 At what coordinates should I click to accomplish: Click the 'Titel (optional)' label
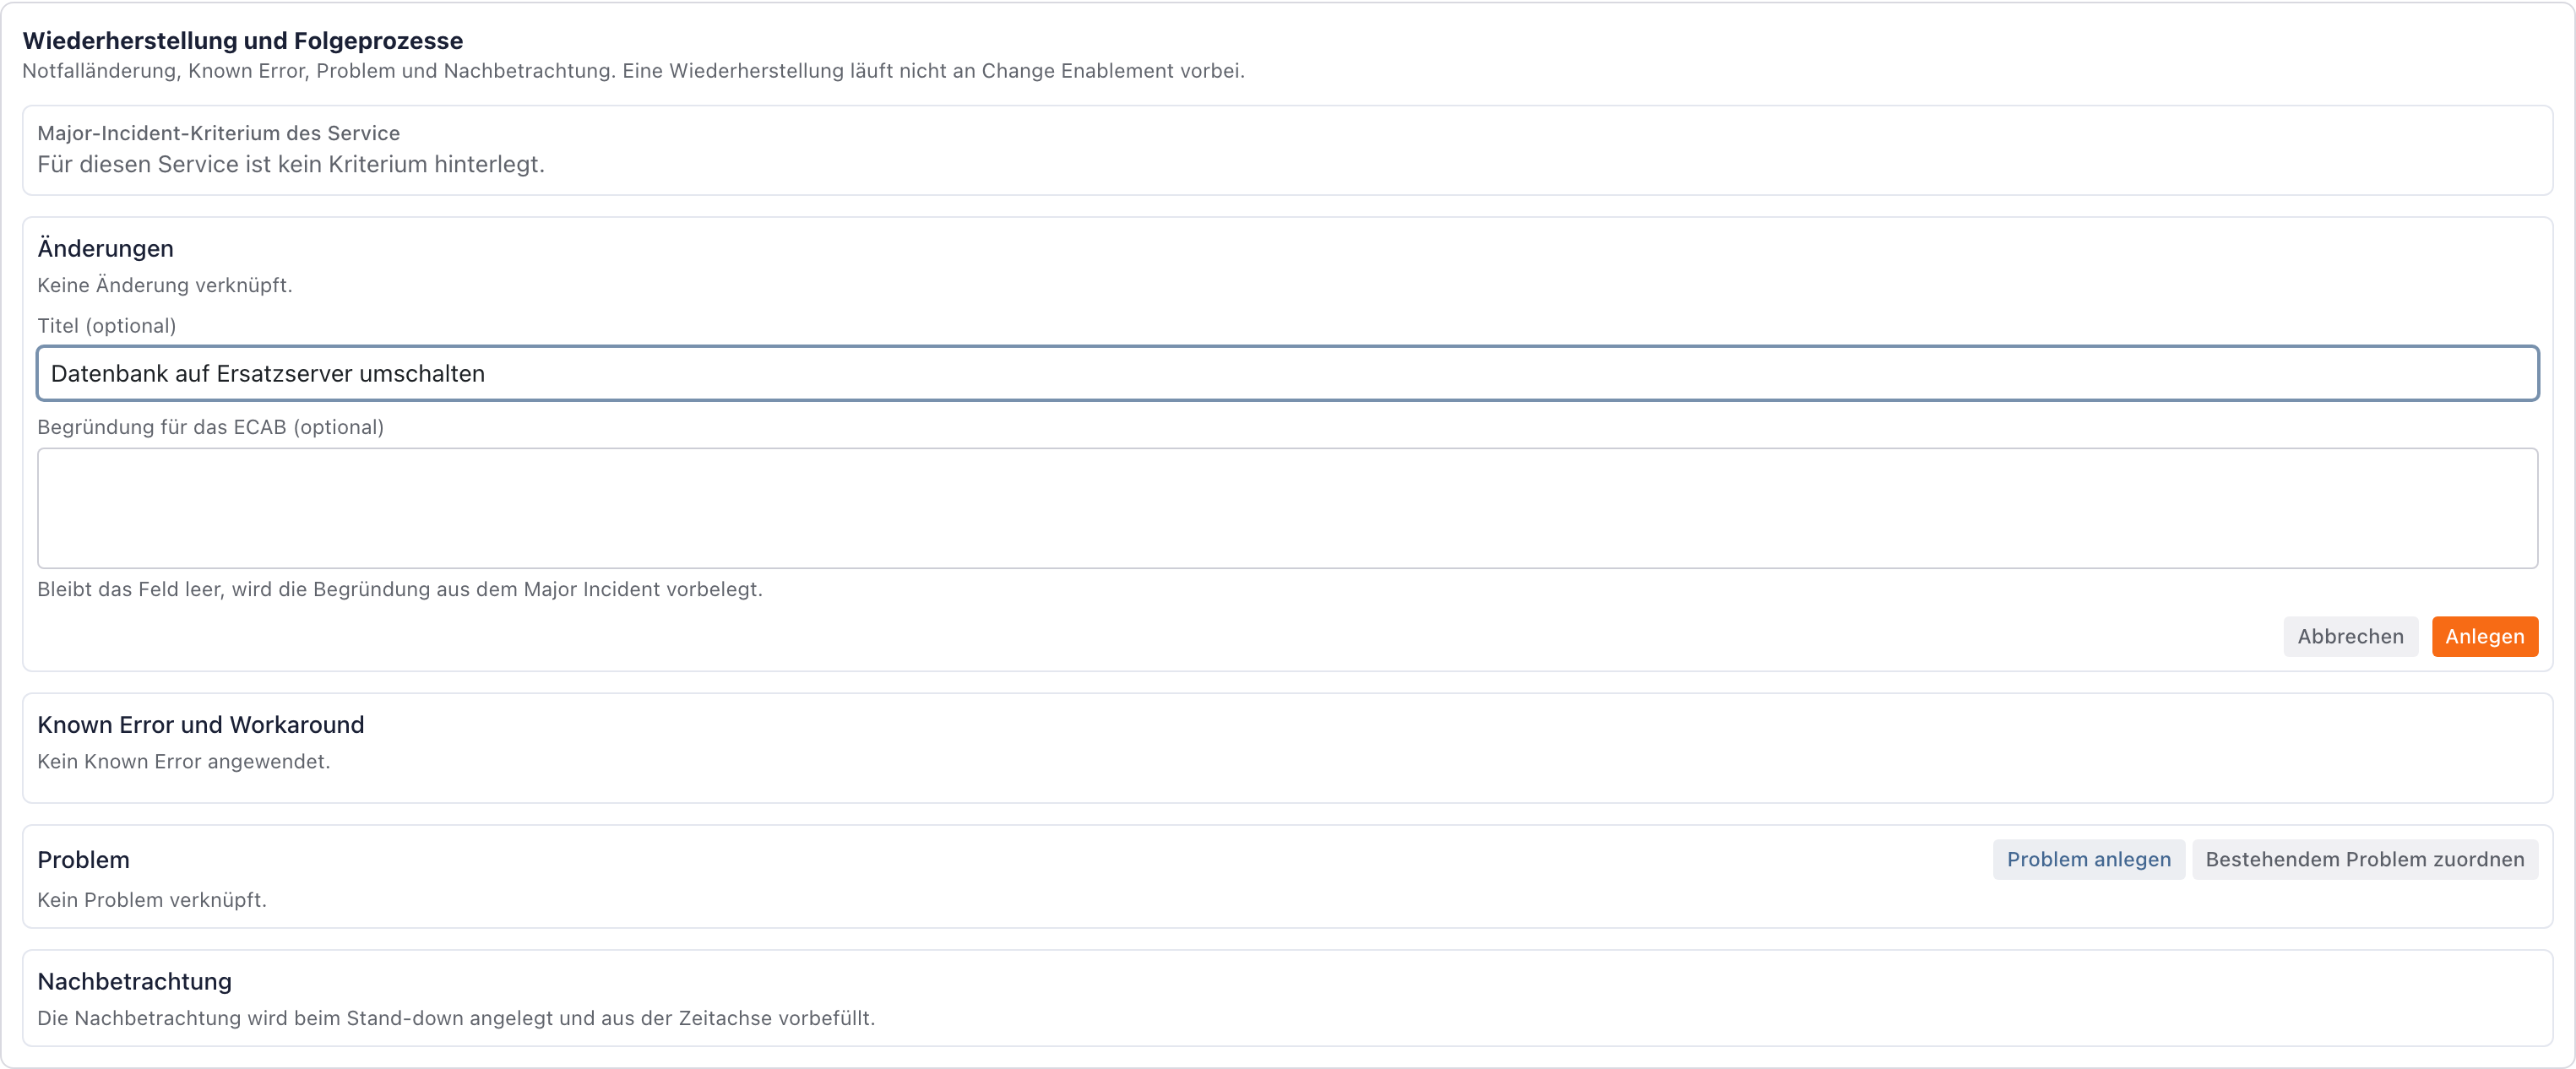107,326
